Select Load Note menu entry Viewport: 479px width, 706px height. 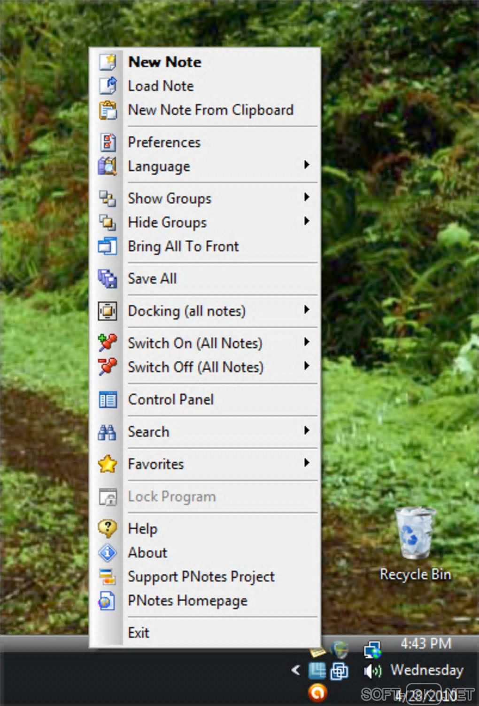[205, 86]
